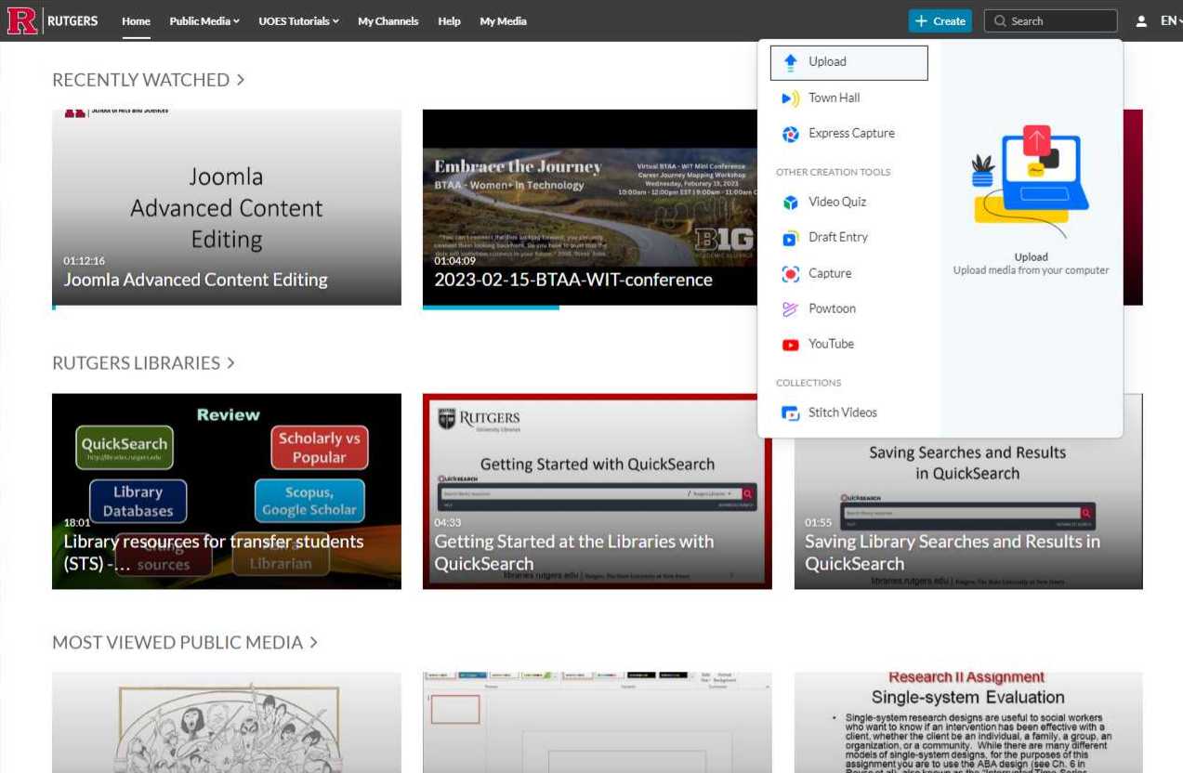1183x773 pixels.
Task: Click the 04:33 duration label
Action: 447,523
